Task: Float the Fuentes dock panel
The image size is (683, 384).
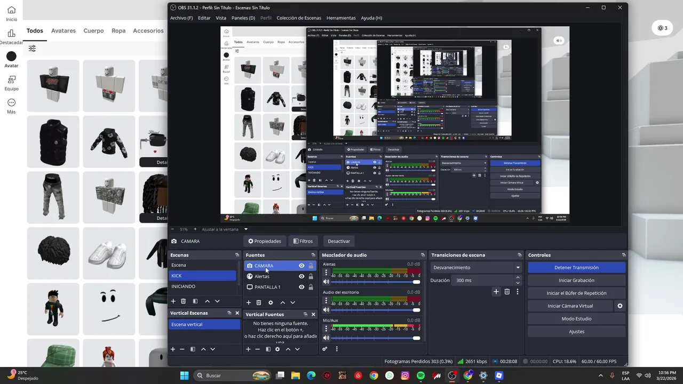Action: point(313,255)
